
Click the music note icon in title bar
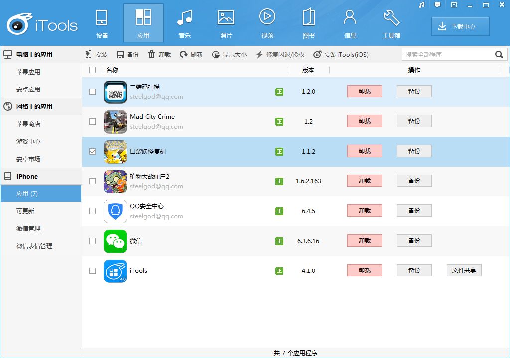[422, 5]
